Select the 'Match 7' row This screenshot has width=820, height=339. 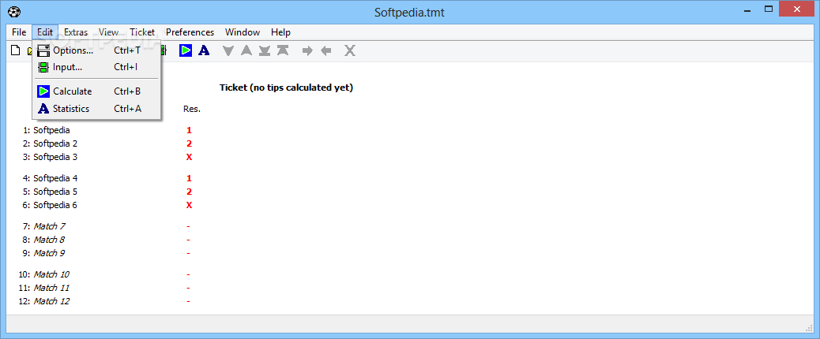44,226
